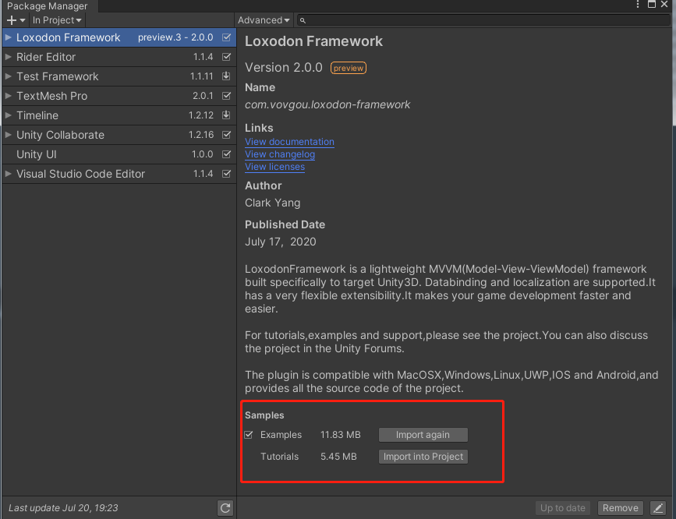Click the Version 2.0.0 text
This screenshot has height=519, width=676.
[283, 68]
